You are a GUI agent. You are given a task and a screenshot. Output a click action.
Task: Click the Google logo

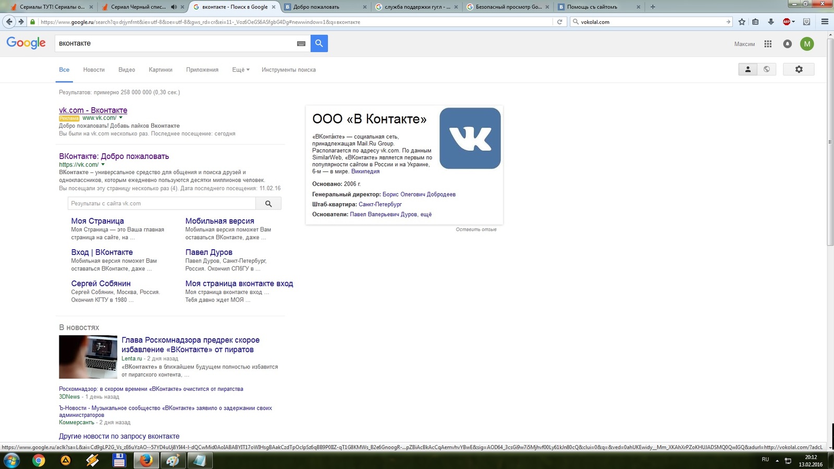click(x=26, y=43)
